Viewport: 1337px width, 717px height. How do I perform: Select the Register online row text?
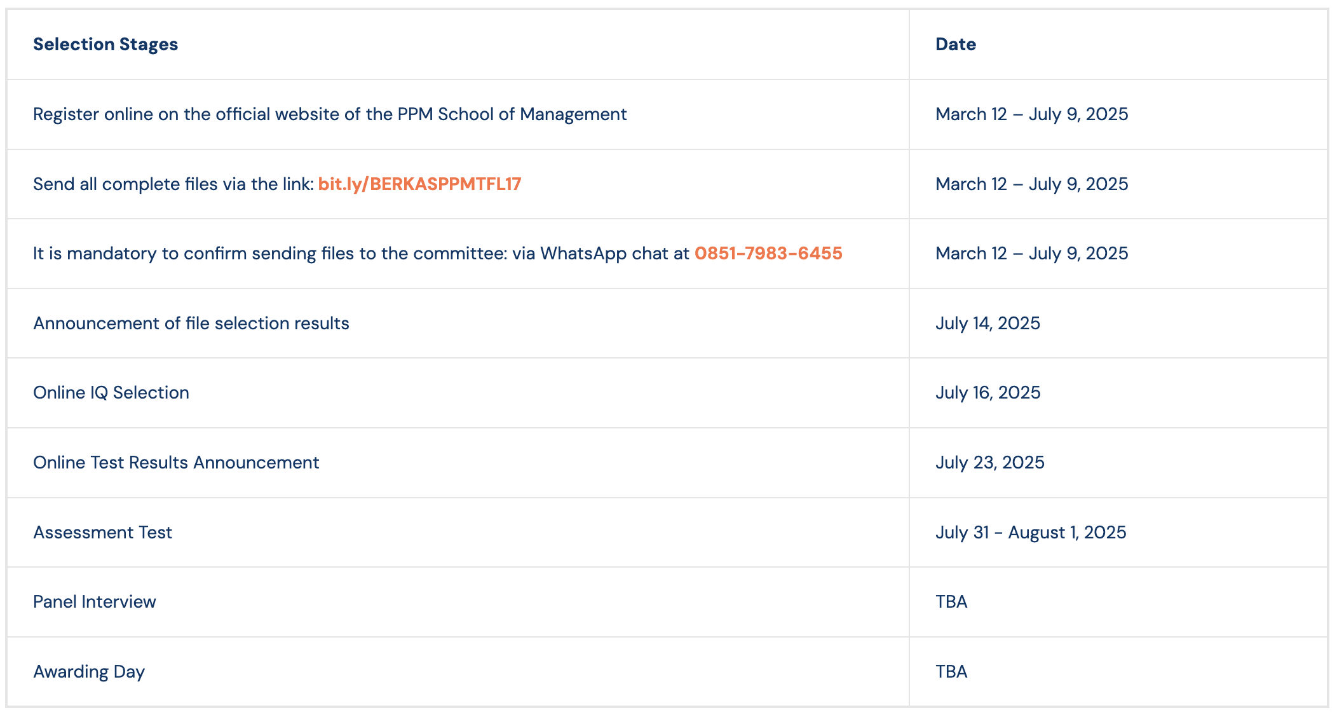tap(330, 114)
